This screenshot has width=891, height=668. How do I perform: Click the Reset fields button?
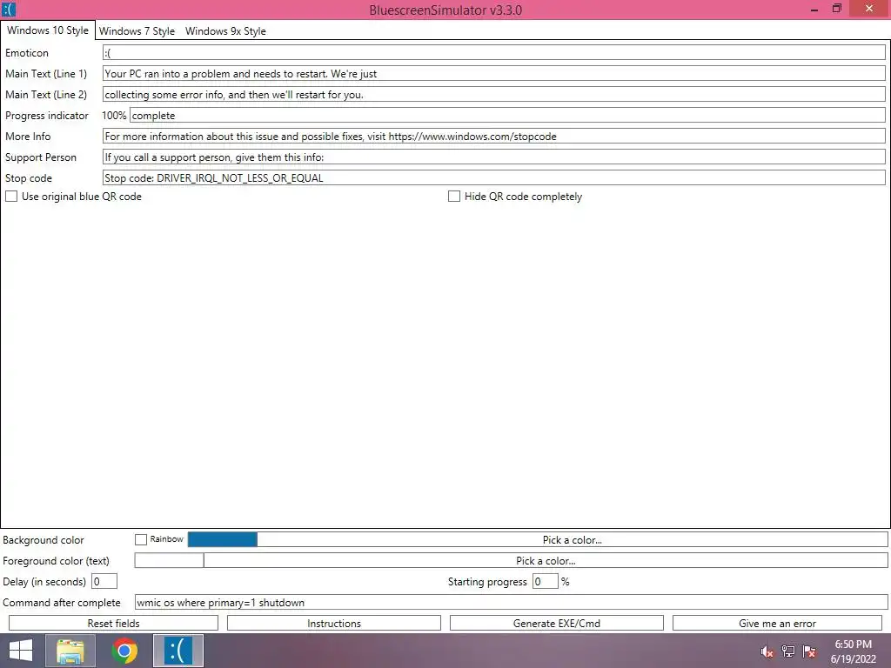pos(114,623)
